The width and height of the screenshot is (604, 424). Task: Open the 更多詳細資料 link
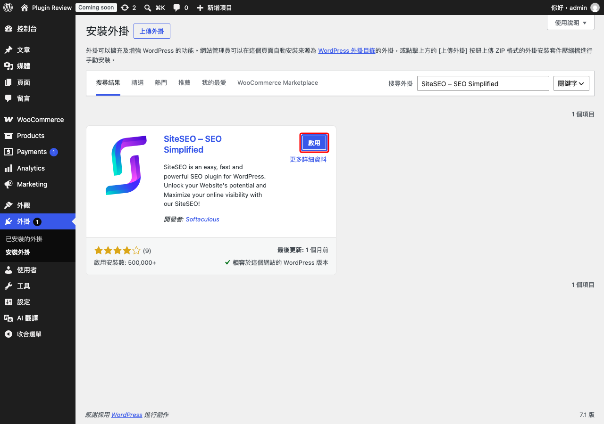click(x=308, y=160)
